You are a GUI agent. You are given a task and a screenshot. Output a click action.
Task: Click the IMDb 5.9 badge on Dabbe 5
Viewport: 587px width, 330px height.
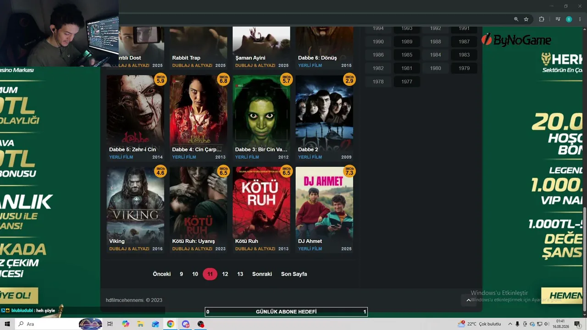[160, 79]
